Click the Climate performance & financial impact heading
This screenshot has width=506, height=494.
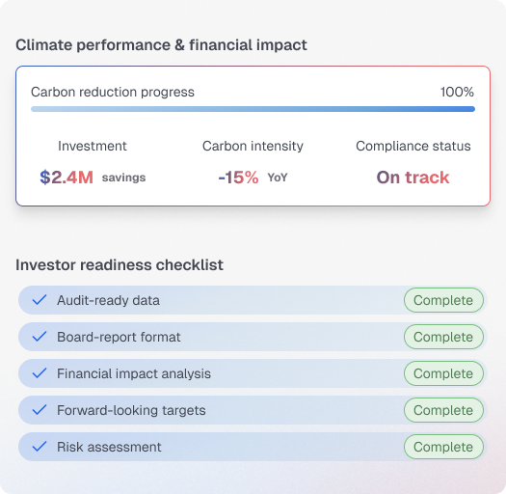point(161,45)
